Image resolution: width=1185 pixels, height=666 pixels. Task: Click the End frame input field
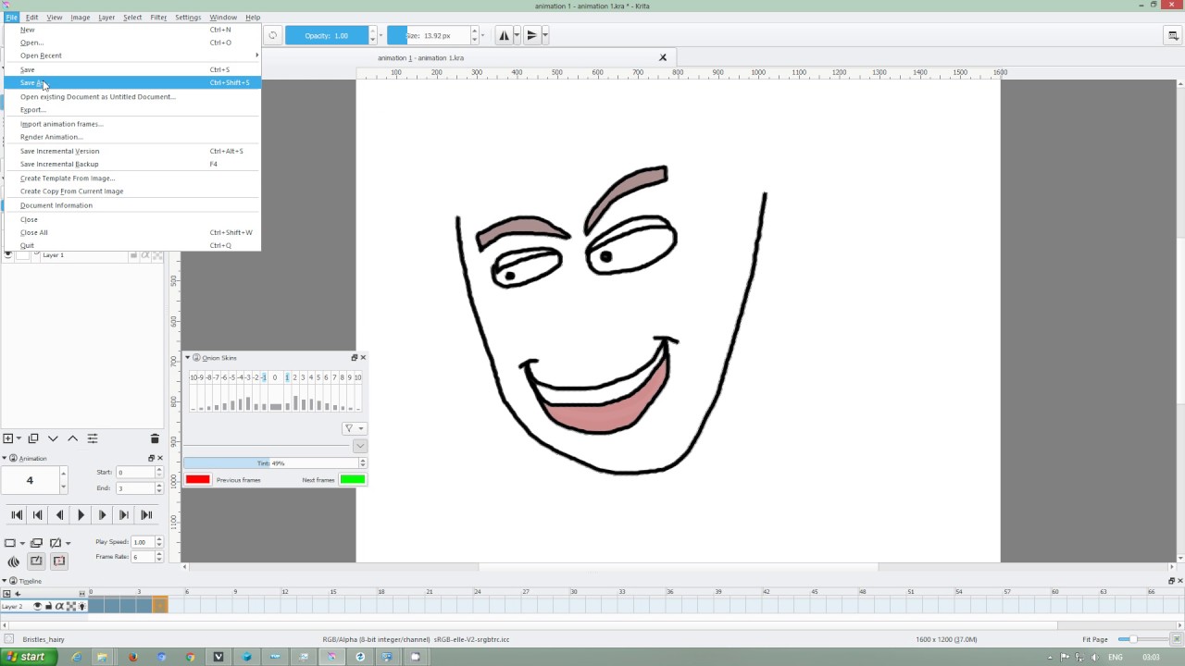[x=135, y=488]
